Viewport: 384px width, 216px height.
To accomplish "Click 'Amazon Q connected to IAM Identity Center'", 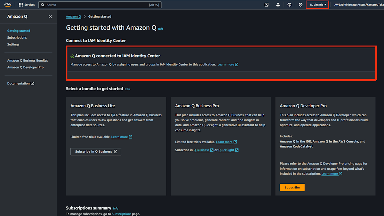I will pyautogui.click(x=117, y=56).
